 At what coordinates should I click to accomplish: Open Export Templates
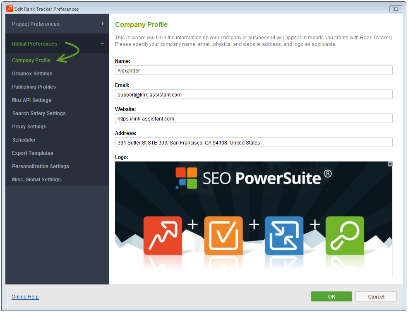(33, 153)
